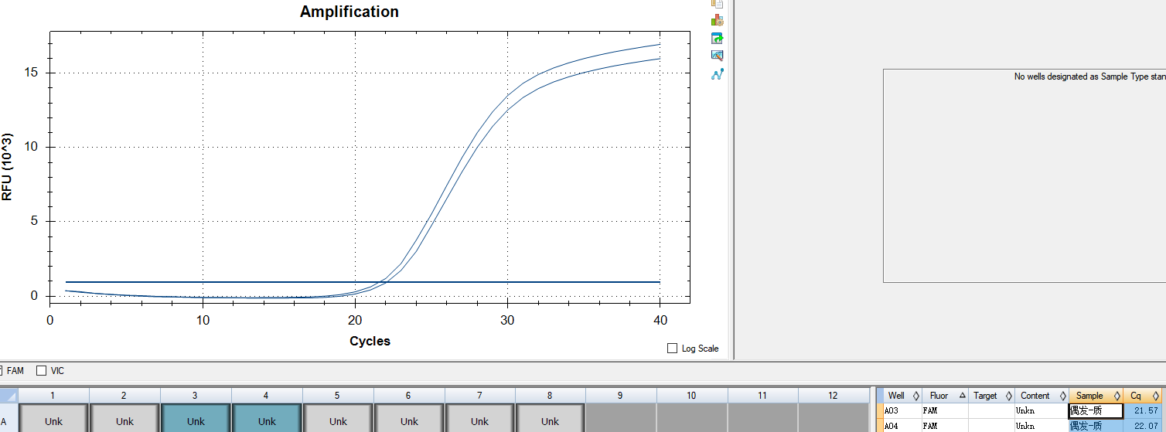
Task: Select plate column header 8
Action: (x=550, y=396)
